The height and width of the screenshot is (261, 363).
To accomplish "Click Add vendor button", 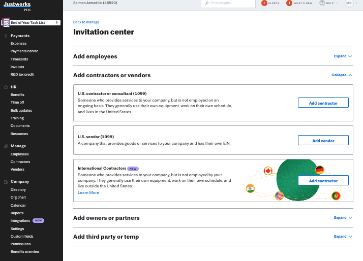I will click(323, 140).
